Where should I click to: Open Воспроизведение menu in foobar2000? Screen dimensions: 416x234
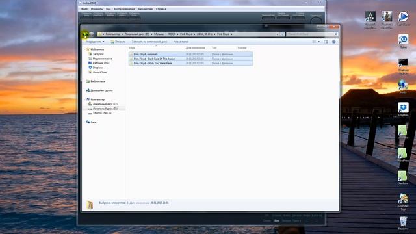[124, 9]
